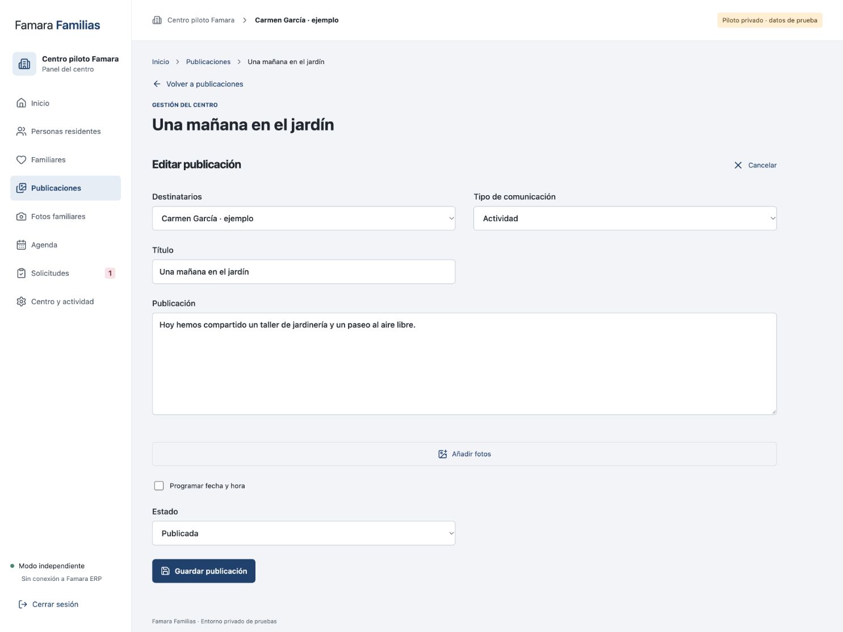Screen dimensions: 843x632
Task: Click the Fotos familiares camera icon
Action: pyautogui.click(x=21, y=216)
